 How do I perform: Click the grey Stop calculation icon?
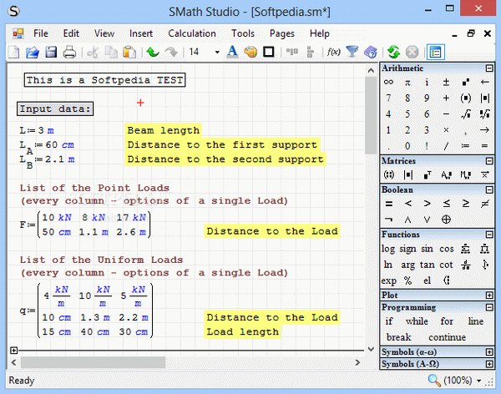412,52
